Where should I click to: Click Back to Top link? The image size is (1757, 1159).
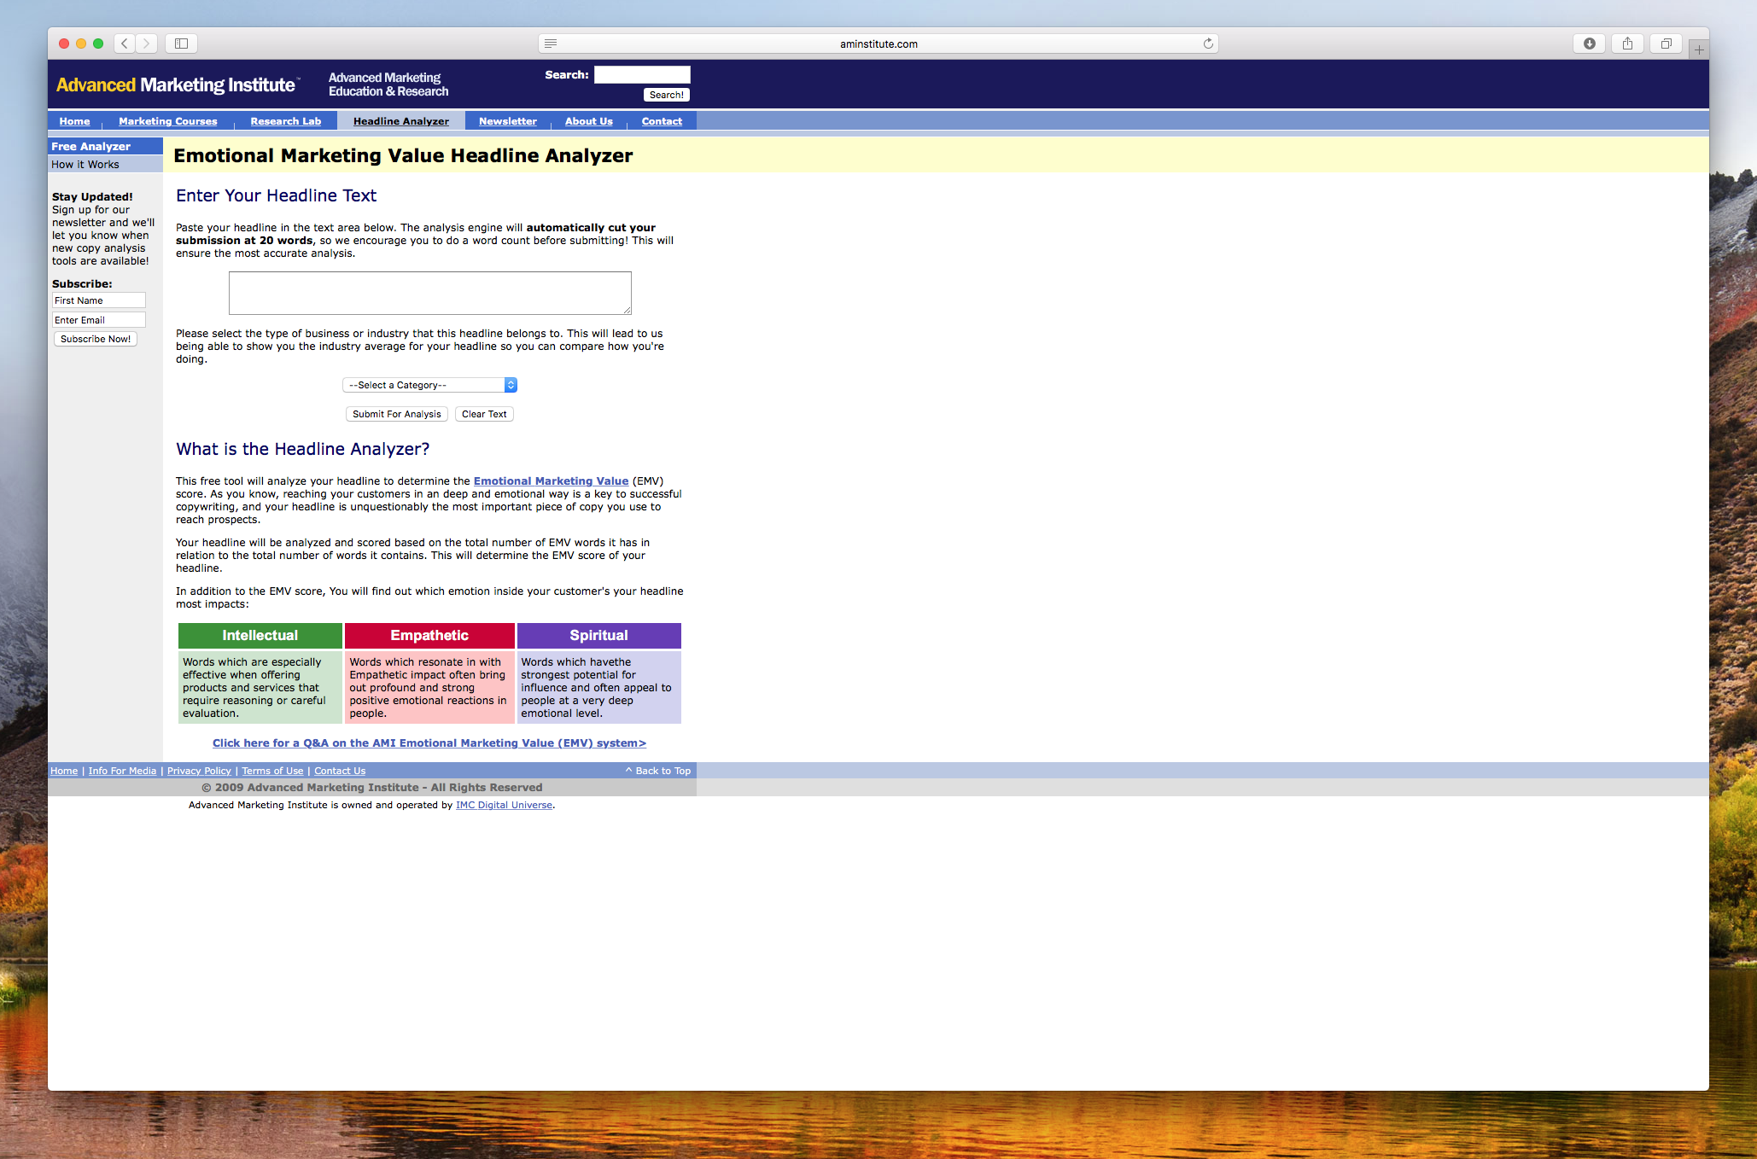658,771
